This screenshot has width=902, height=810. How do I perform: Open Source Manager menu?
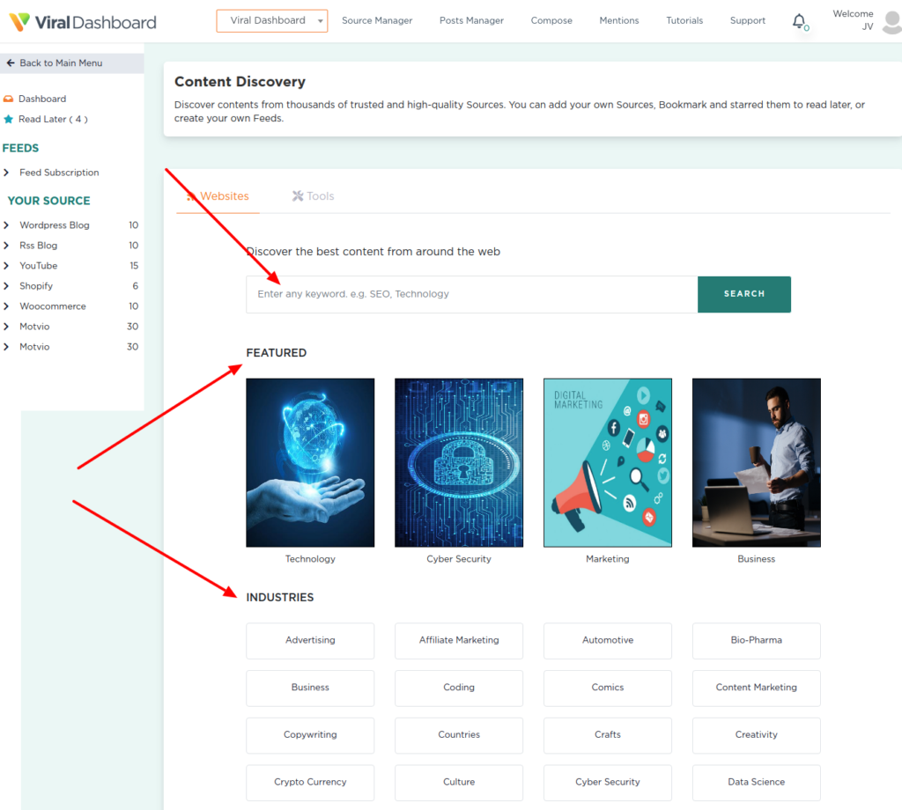(377, 21)
